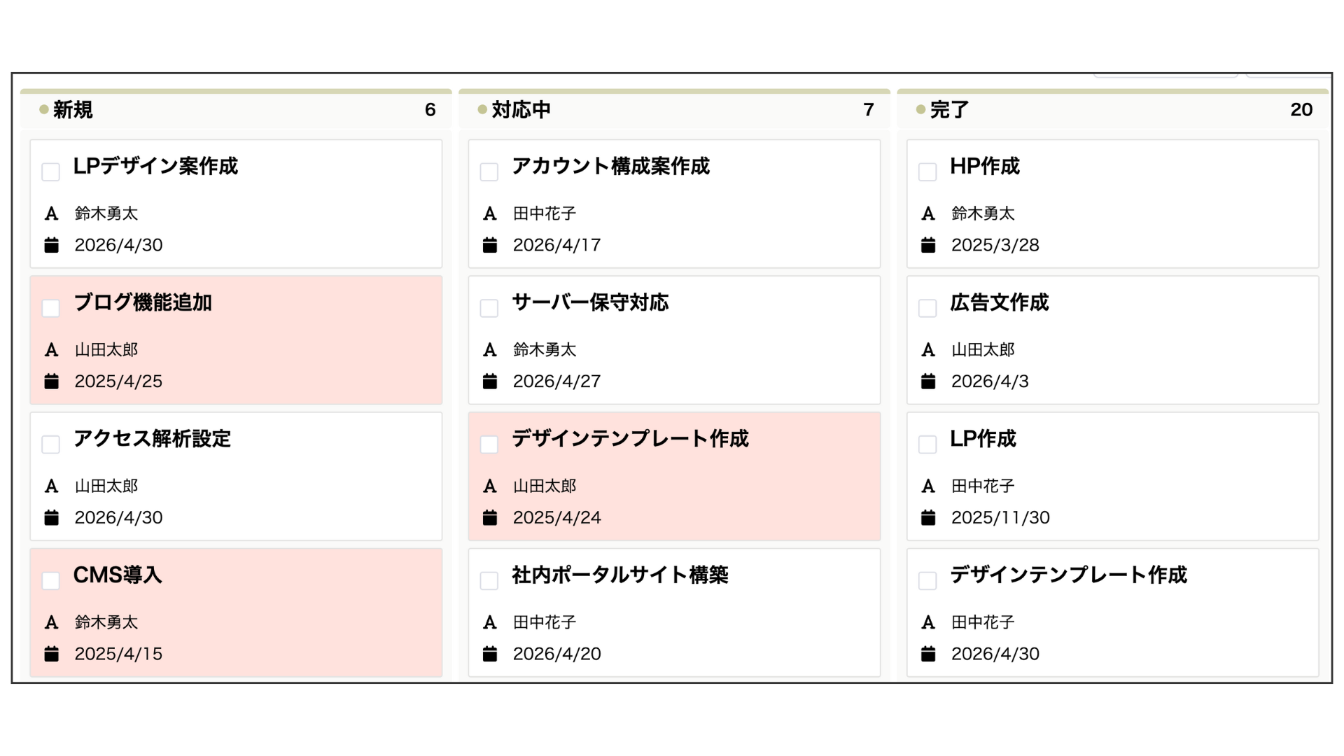Open the 広告文作成 task title
Viewport: 1344px width, 756px height.
click(x=999, y=302)
